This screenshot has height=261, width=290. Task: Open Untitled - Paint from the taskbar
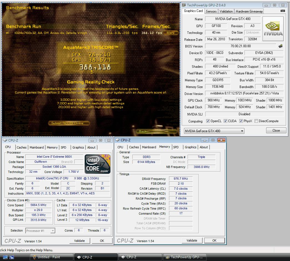[x=52, y=257]
